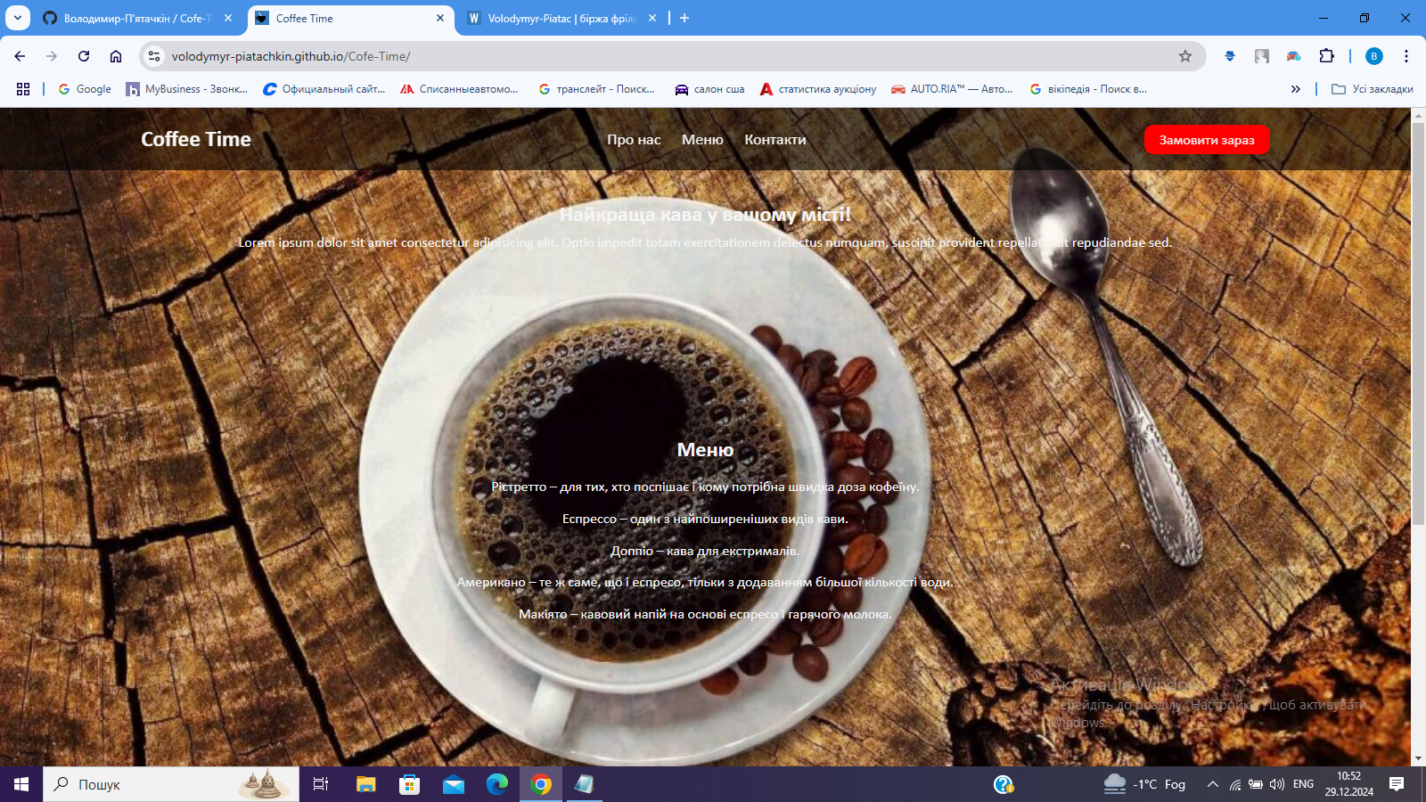This screenshot has height=802, width=1426.
Task: Open the MyBusiness bookmark
Action: [187, 89]
